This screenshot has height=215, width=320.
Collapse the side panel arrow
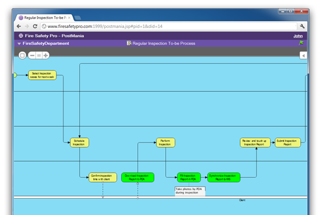coord(303,55)
